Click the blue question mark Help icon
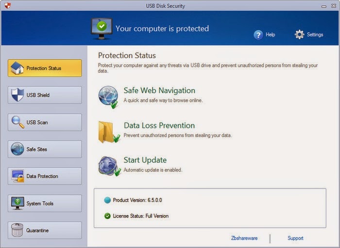 click(x=258, y=35)
